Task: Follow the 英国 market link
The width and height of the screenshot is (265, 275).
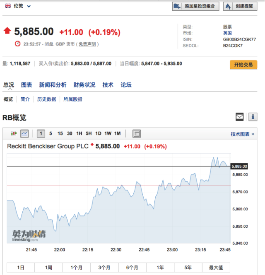Action: 227,33
